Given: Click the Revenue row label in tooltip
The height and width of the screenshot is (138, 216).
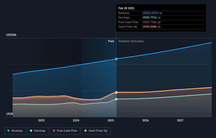Looking at the screenshot, I should tap(124, 13).
